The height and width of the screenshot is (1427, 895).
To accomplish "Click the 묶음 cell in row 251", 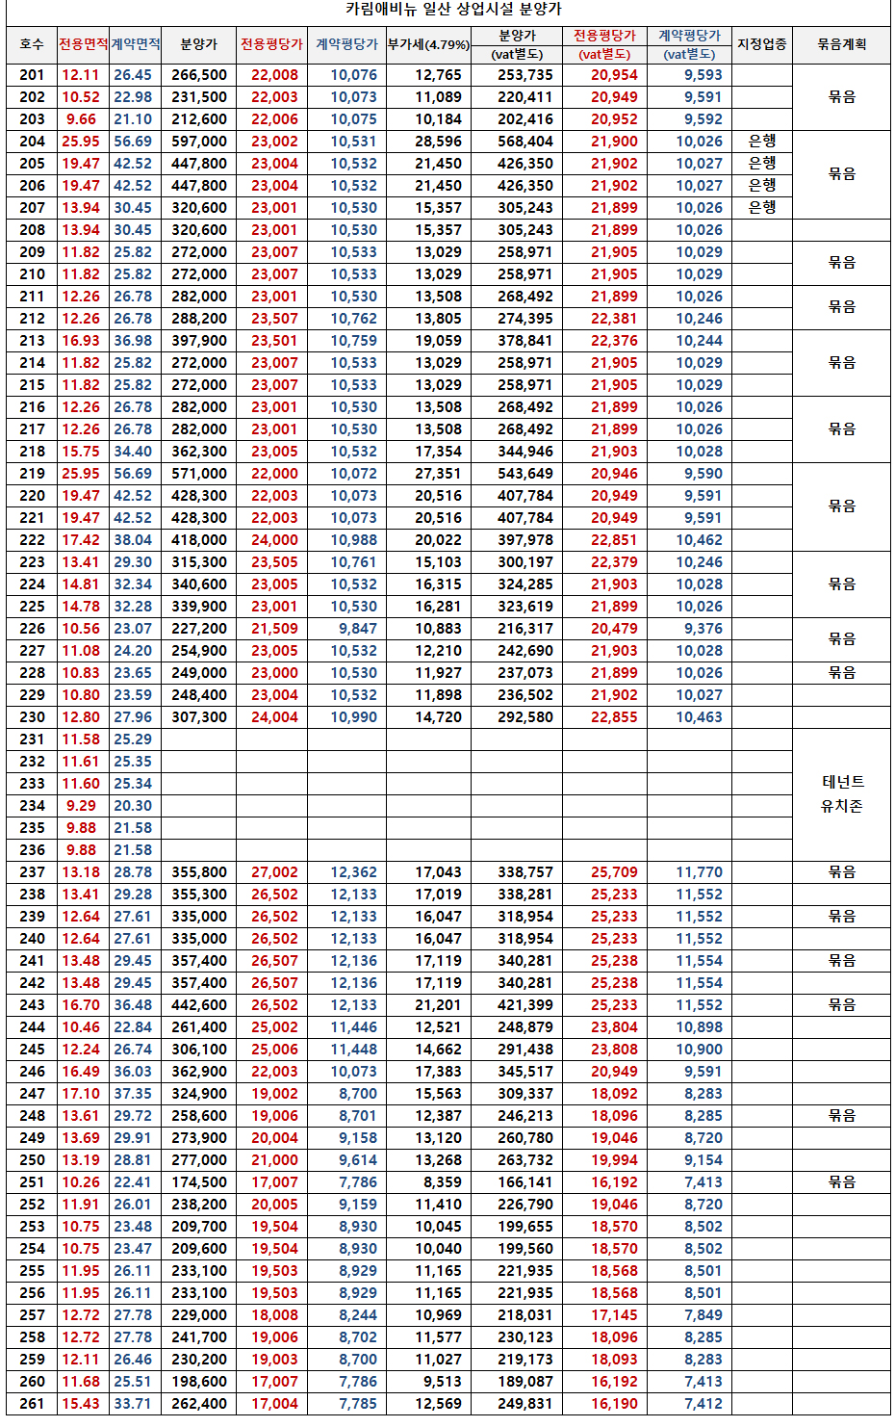I will pyautogui.click(x=842, y=1182).
